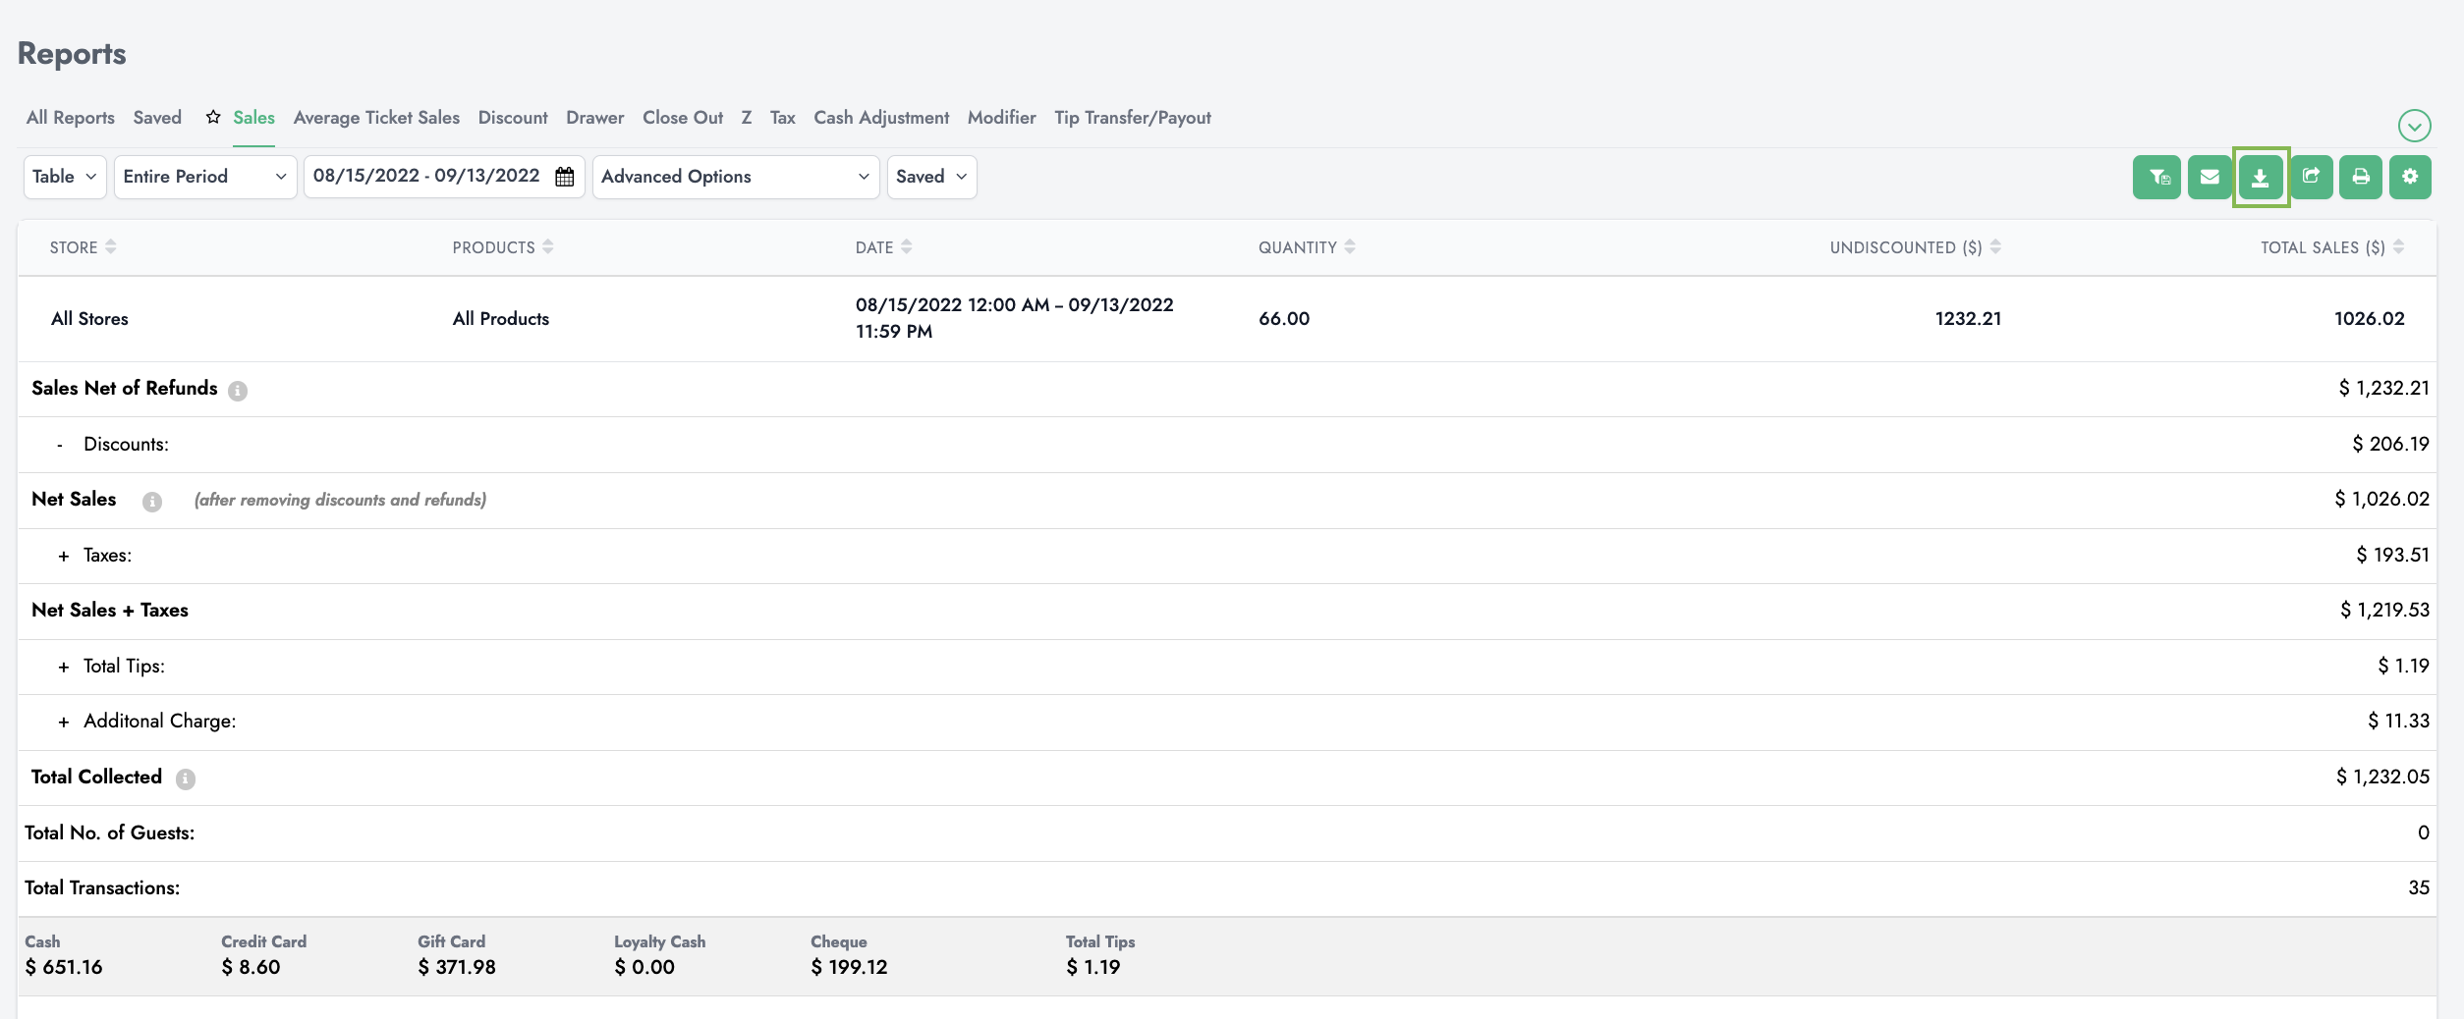This screenshot has width=2464, height=1019.
Task: Click the star favorite icon beside Sales
Action: (212, 118)
